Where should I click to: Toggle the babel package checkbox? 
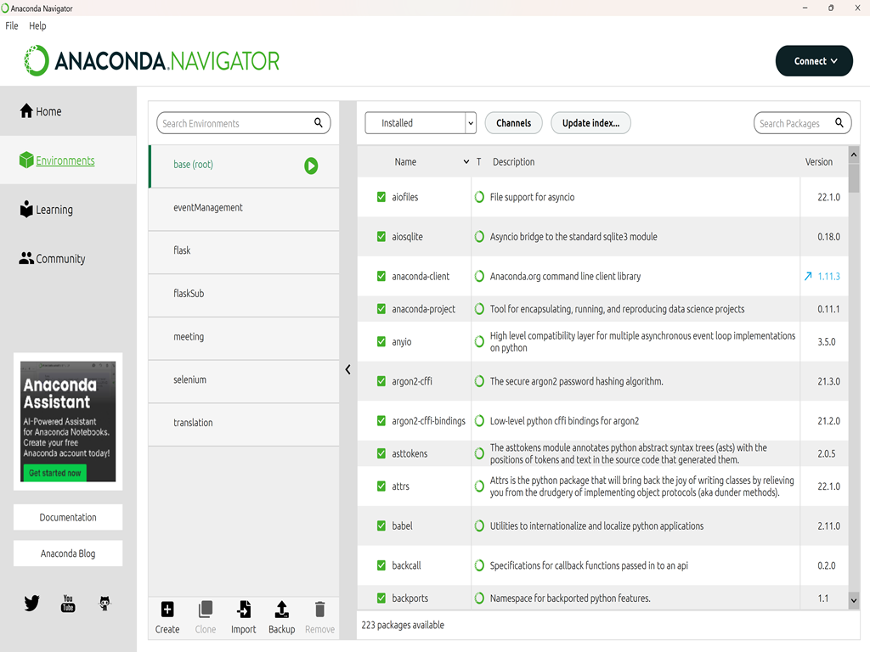(x=381, y=526)
